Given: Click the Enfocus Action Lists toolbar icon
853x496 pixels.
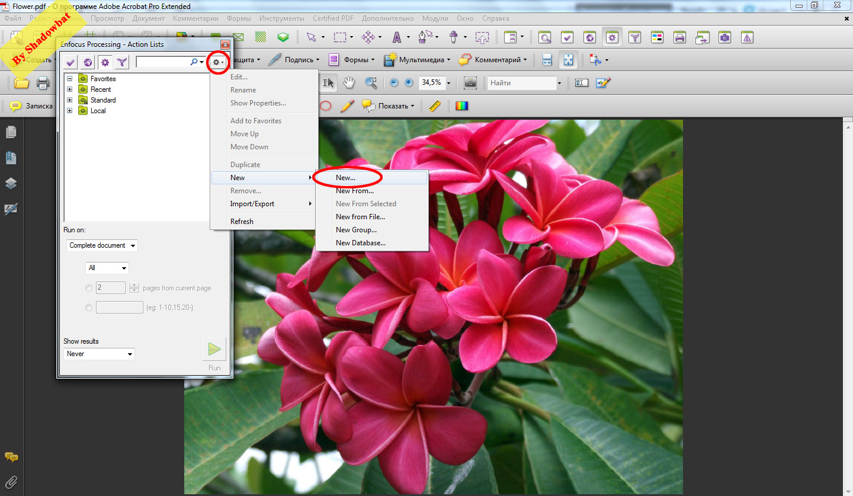Looking at the screenshot, I should point(612,37).
